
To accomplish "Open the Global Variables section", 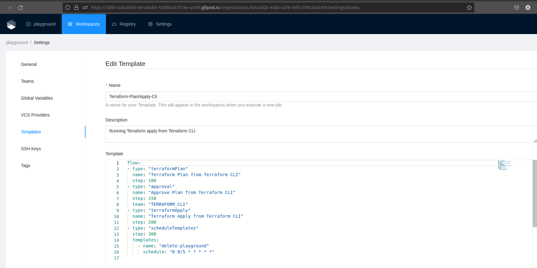I will tap(37, 98).
